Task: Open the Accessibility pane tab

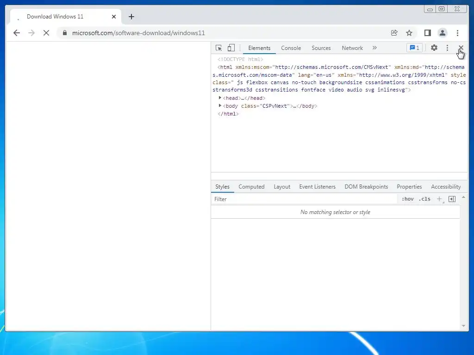Action: pyautogui.click(x=446, y=187)
